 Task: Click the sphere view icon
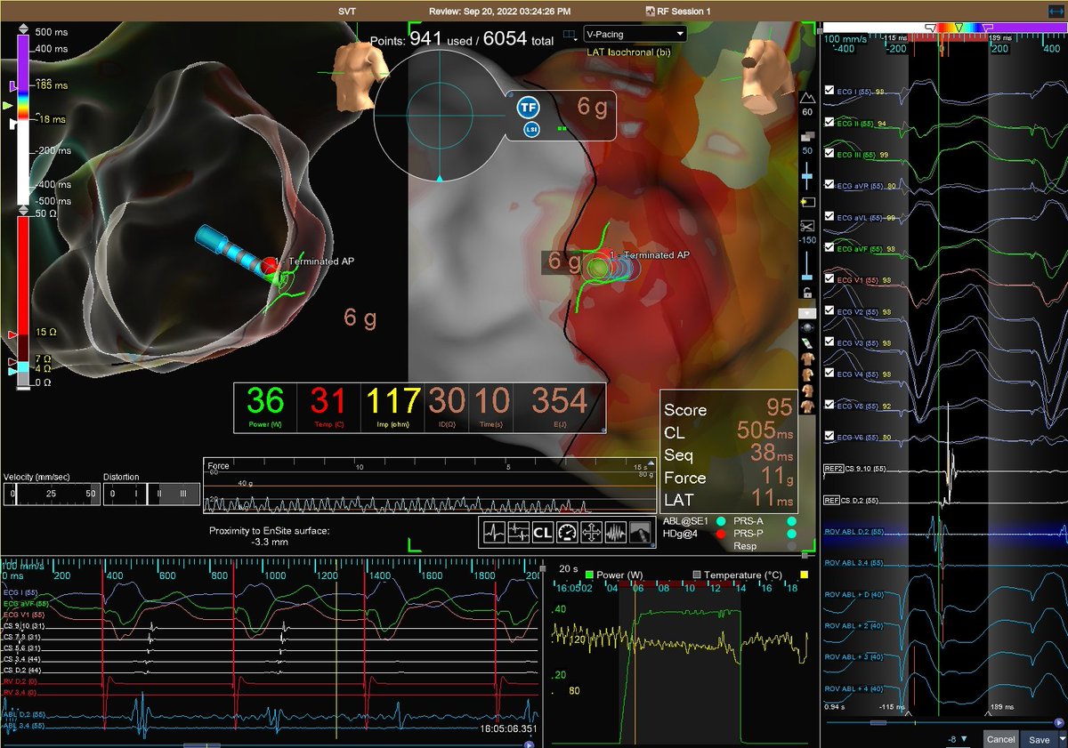pyautogui.click(x=807, y=328)
